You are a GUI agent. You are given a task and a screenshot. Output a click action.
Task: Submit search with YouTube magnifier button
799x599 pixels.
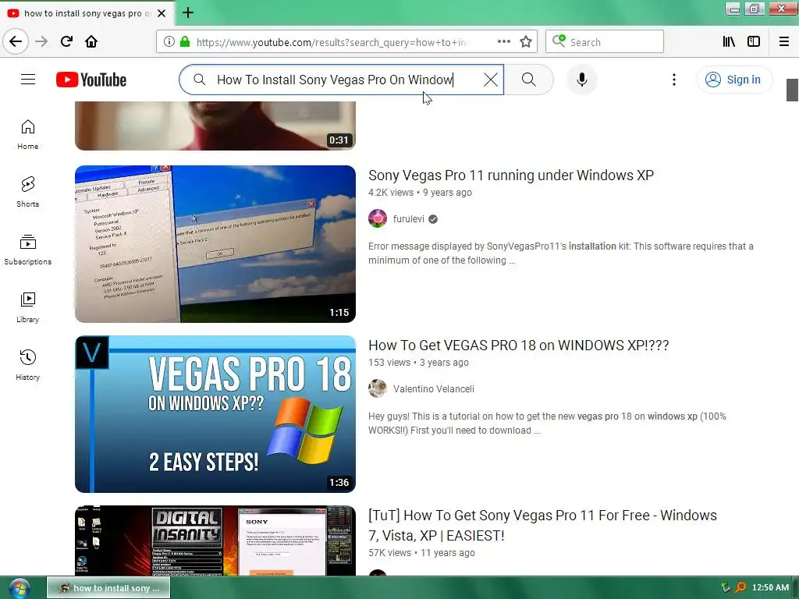coord(528,80)
